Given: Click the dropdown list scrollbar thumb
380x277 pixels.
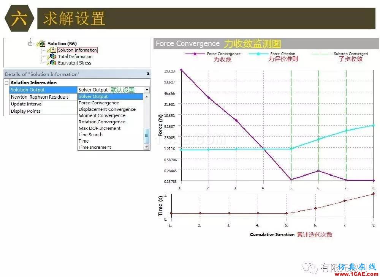Looking at the screenshot, I should click(147, 135).
